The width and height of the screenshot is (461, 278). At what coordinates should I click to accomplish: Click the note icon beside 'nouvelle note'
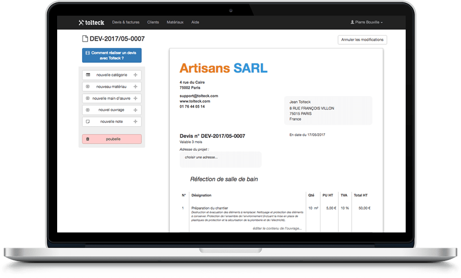(88, 122)
